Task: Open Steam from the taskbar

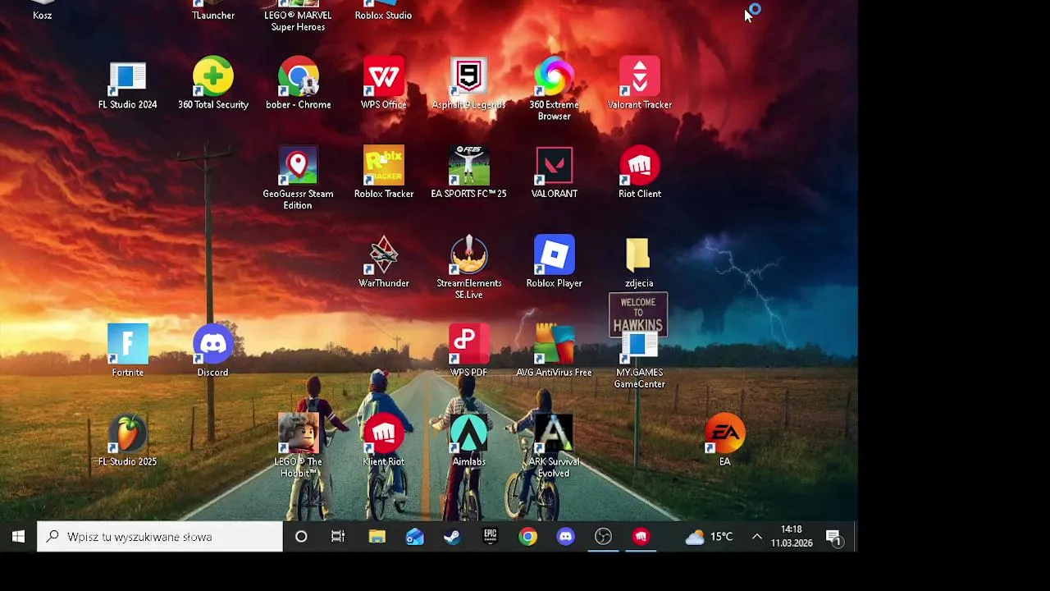Action: click(452, 537)
